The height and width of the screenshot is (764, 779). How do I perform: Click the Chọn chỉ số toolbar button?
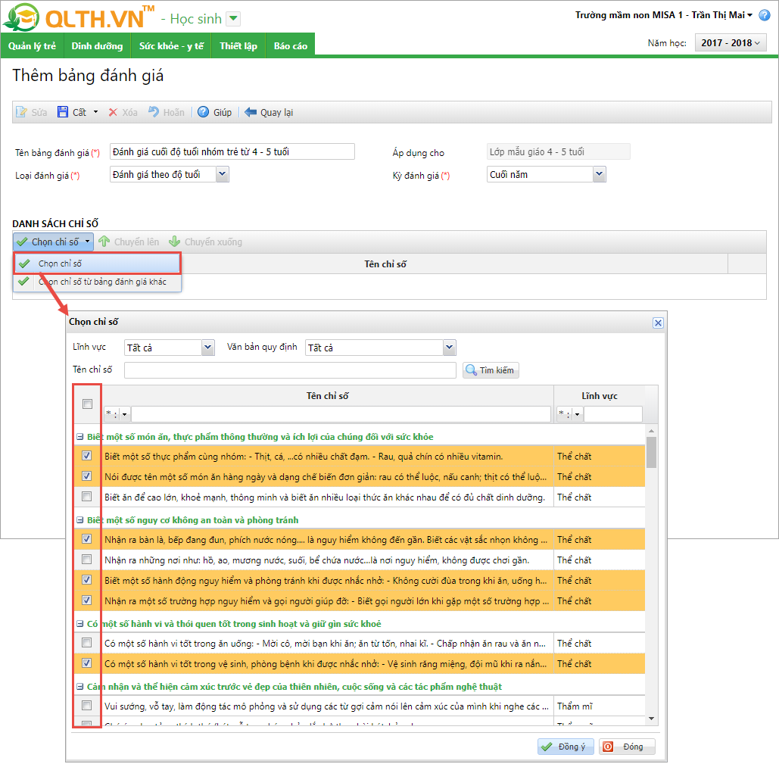tap(53, 242)
